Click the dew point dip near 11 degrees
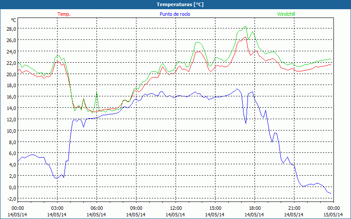Screen dimensions: 351x219 pyautogui.click(x=246, y=124)
